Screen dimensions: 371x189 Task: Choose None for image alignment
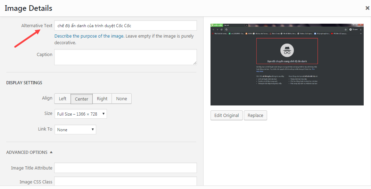[x=122, y=99]
